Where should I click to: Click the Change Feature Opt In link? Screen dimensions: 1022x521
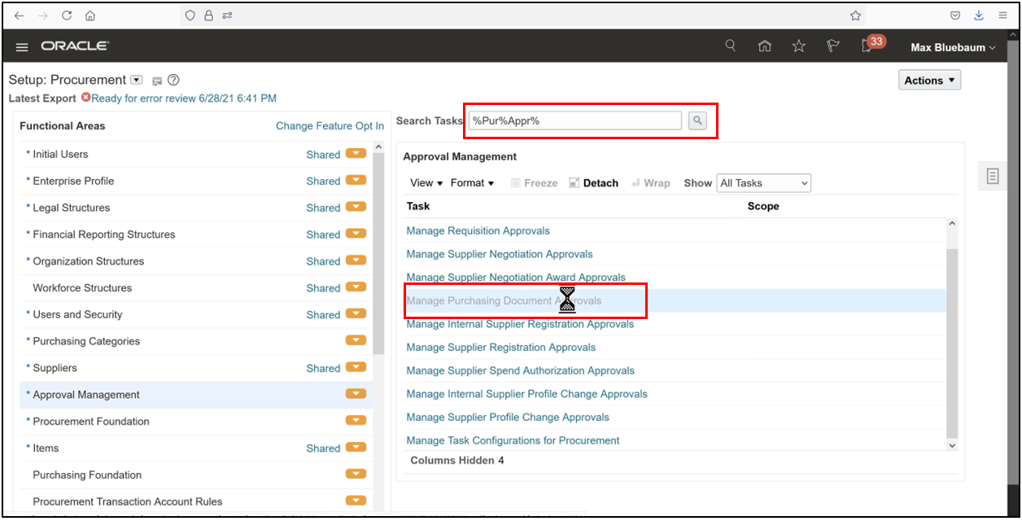click(330, 125)
